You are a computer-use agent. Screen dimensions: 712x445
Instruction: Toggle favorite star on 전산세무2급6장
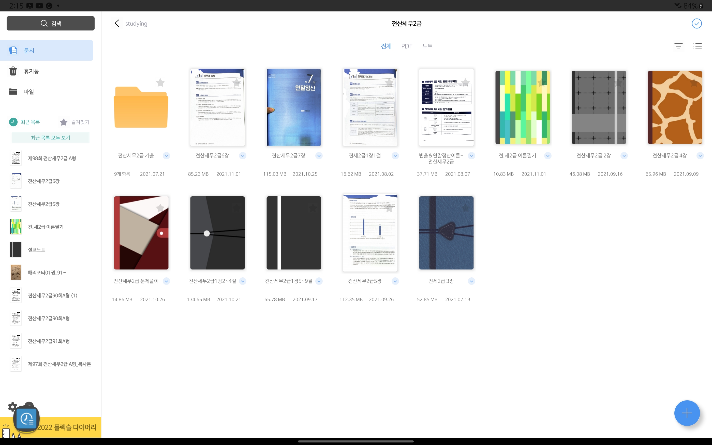coord(236,83)
